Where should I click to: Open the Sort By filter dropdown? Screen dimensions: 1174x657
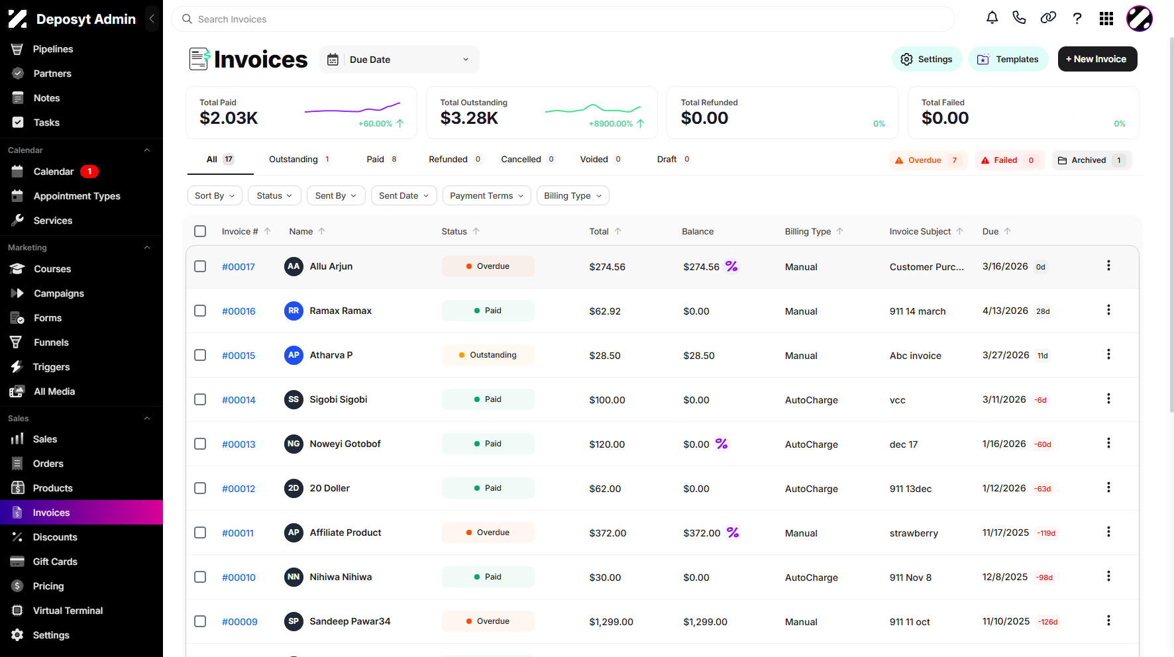(215, 195)
